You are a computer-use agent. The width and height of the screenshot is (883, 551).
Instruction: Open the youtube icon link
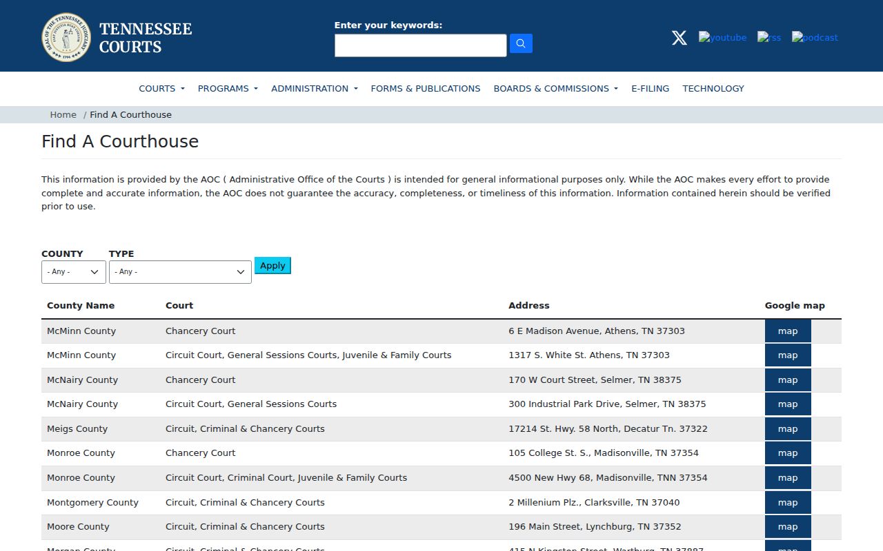(x=722, y=37)
